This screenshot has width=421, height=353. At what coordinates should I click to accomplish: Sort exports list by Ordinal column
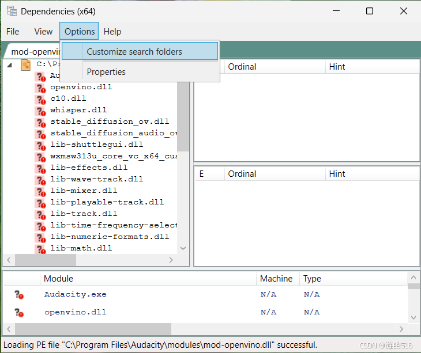coord(275,174)
